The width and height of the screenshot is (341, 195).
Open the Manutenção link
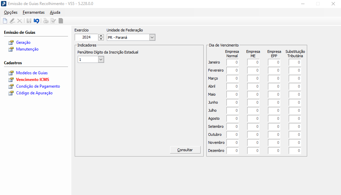coord(27,49)
